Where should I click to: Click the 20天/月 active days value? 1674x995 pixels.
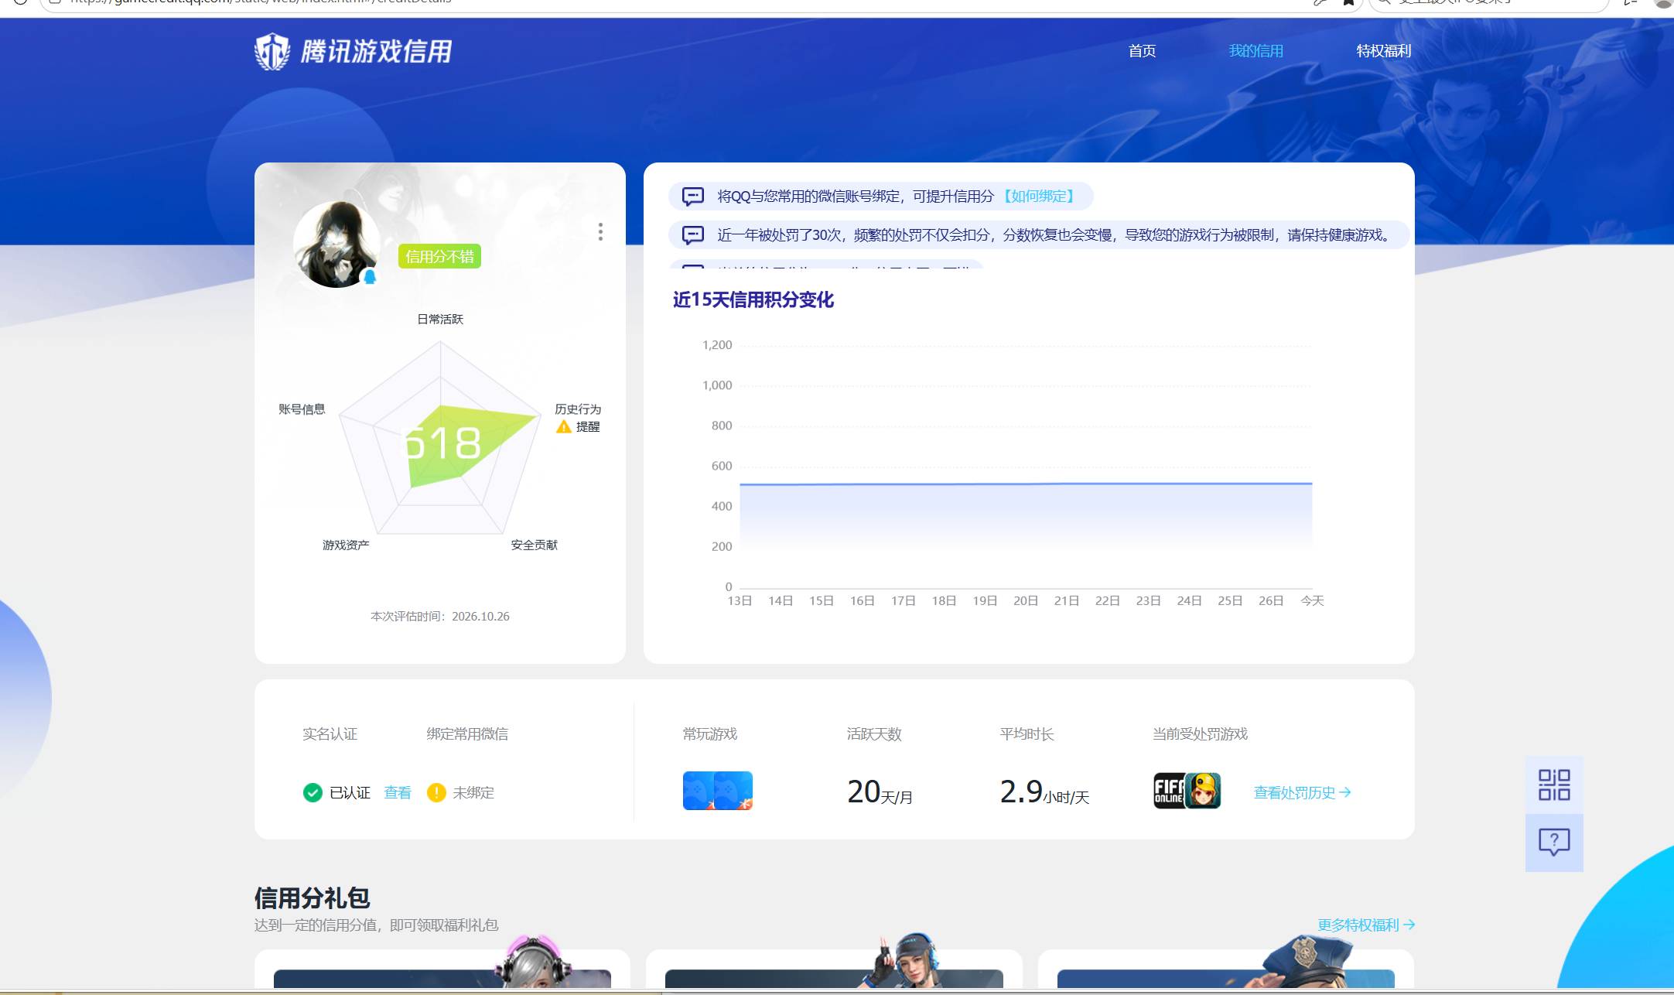880,792
